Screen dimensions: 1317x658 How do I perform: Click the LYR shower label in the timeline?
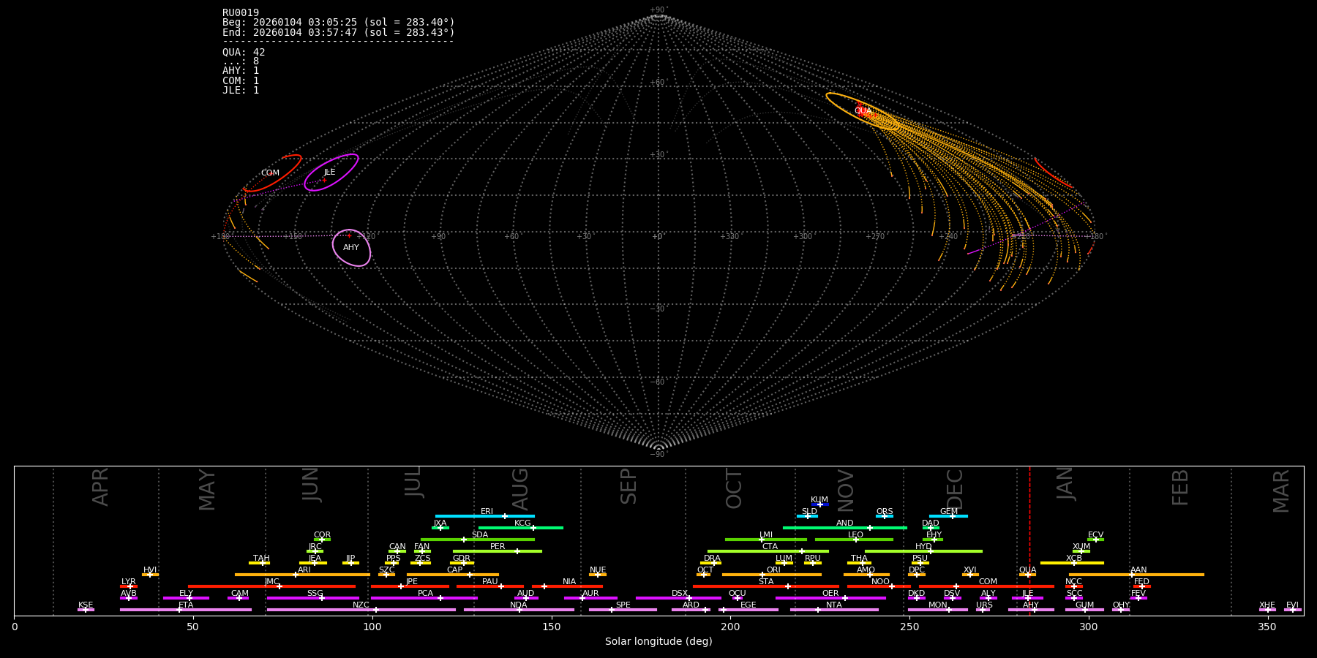[129, 582]
